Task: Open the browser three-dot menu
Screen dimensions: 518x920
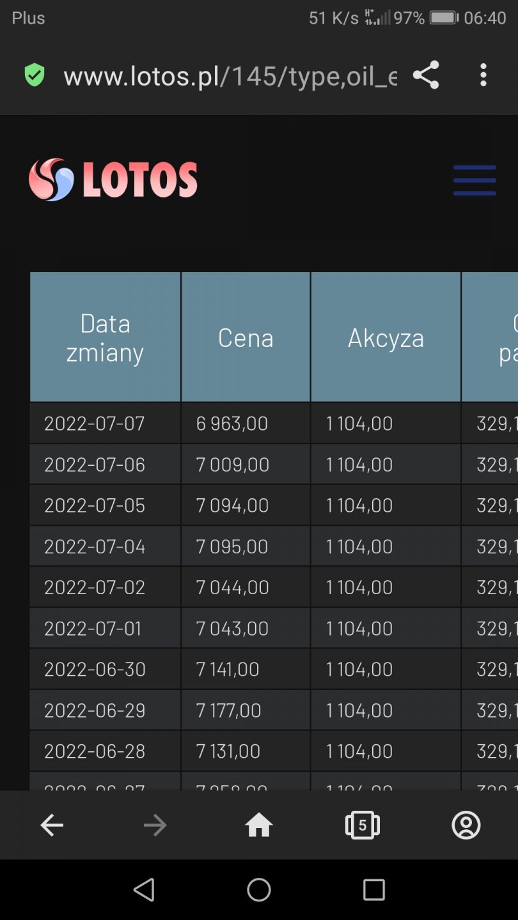Action: (483, 75)
